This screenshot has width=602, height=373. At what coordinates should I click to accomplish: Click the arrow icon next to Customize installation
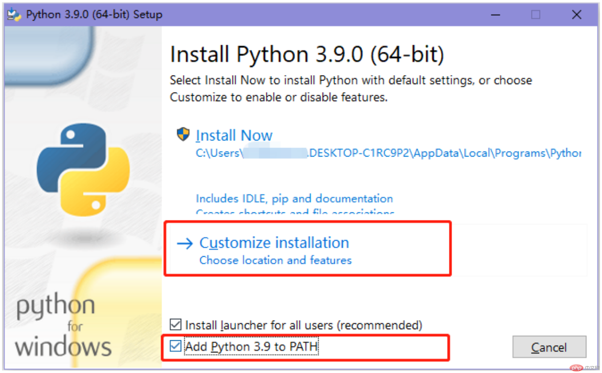(x=185, y=243)
